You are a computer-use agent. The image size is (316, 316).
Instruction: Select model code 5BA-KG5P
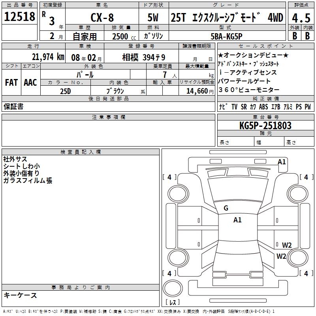(x=226, y=36)
